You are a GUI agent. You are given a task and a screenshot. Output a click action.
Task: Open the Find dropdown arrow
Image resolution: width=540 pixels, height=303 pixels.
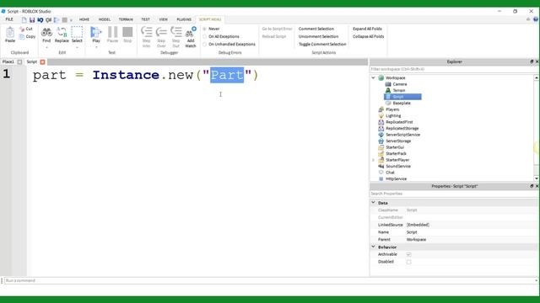click(x=46, y=47)
